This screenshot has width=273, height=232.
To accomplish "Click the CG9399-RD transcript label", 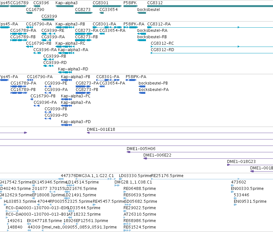I will (x=55, y=62).
